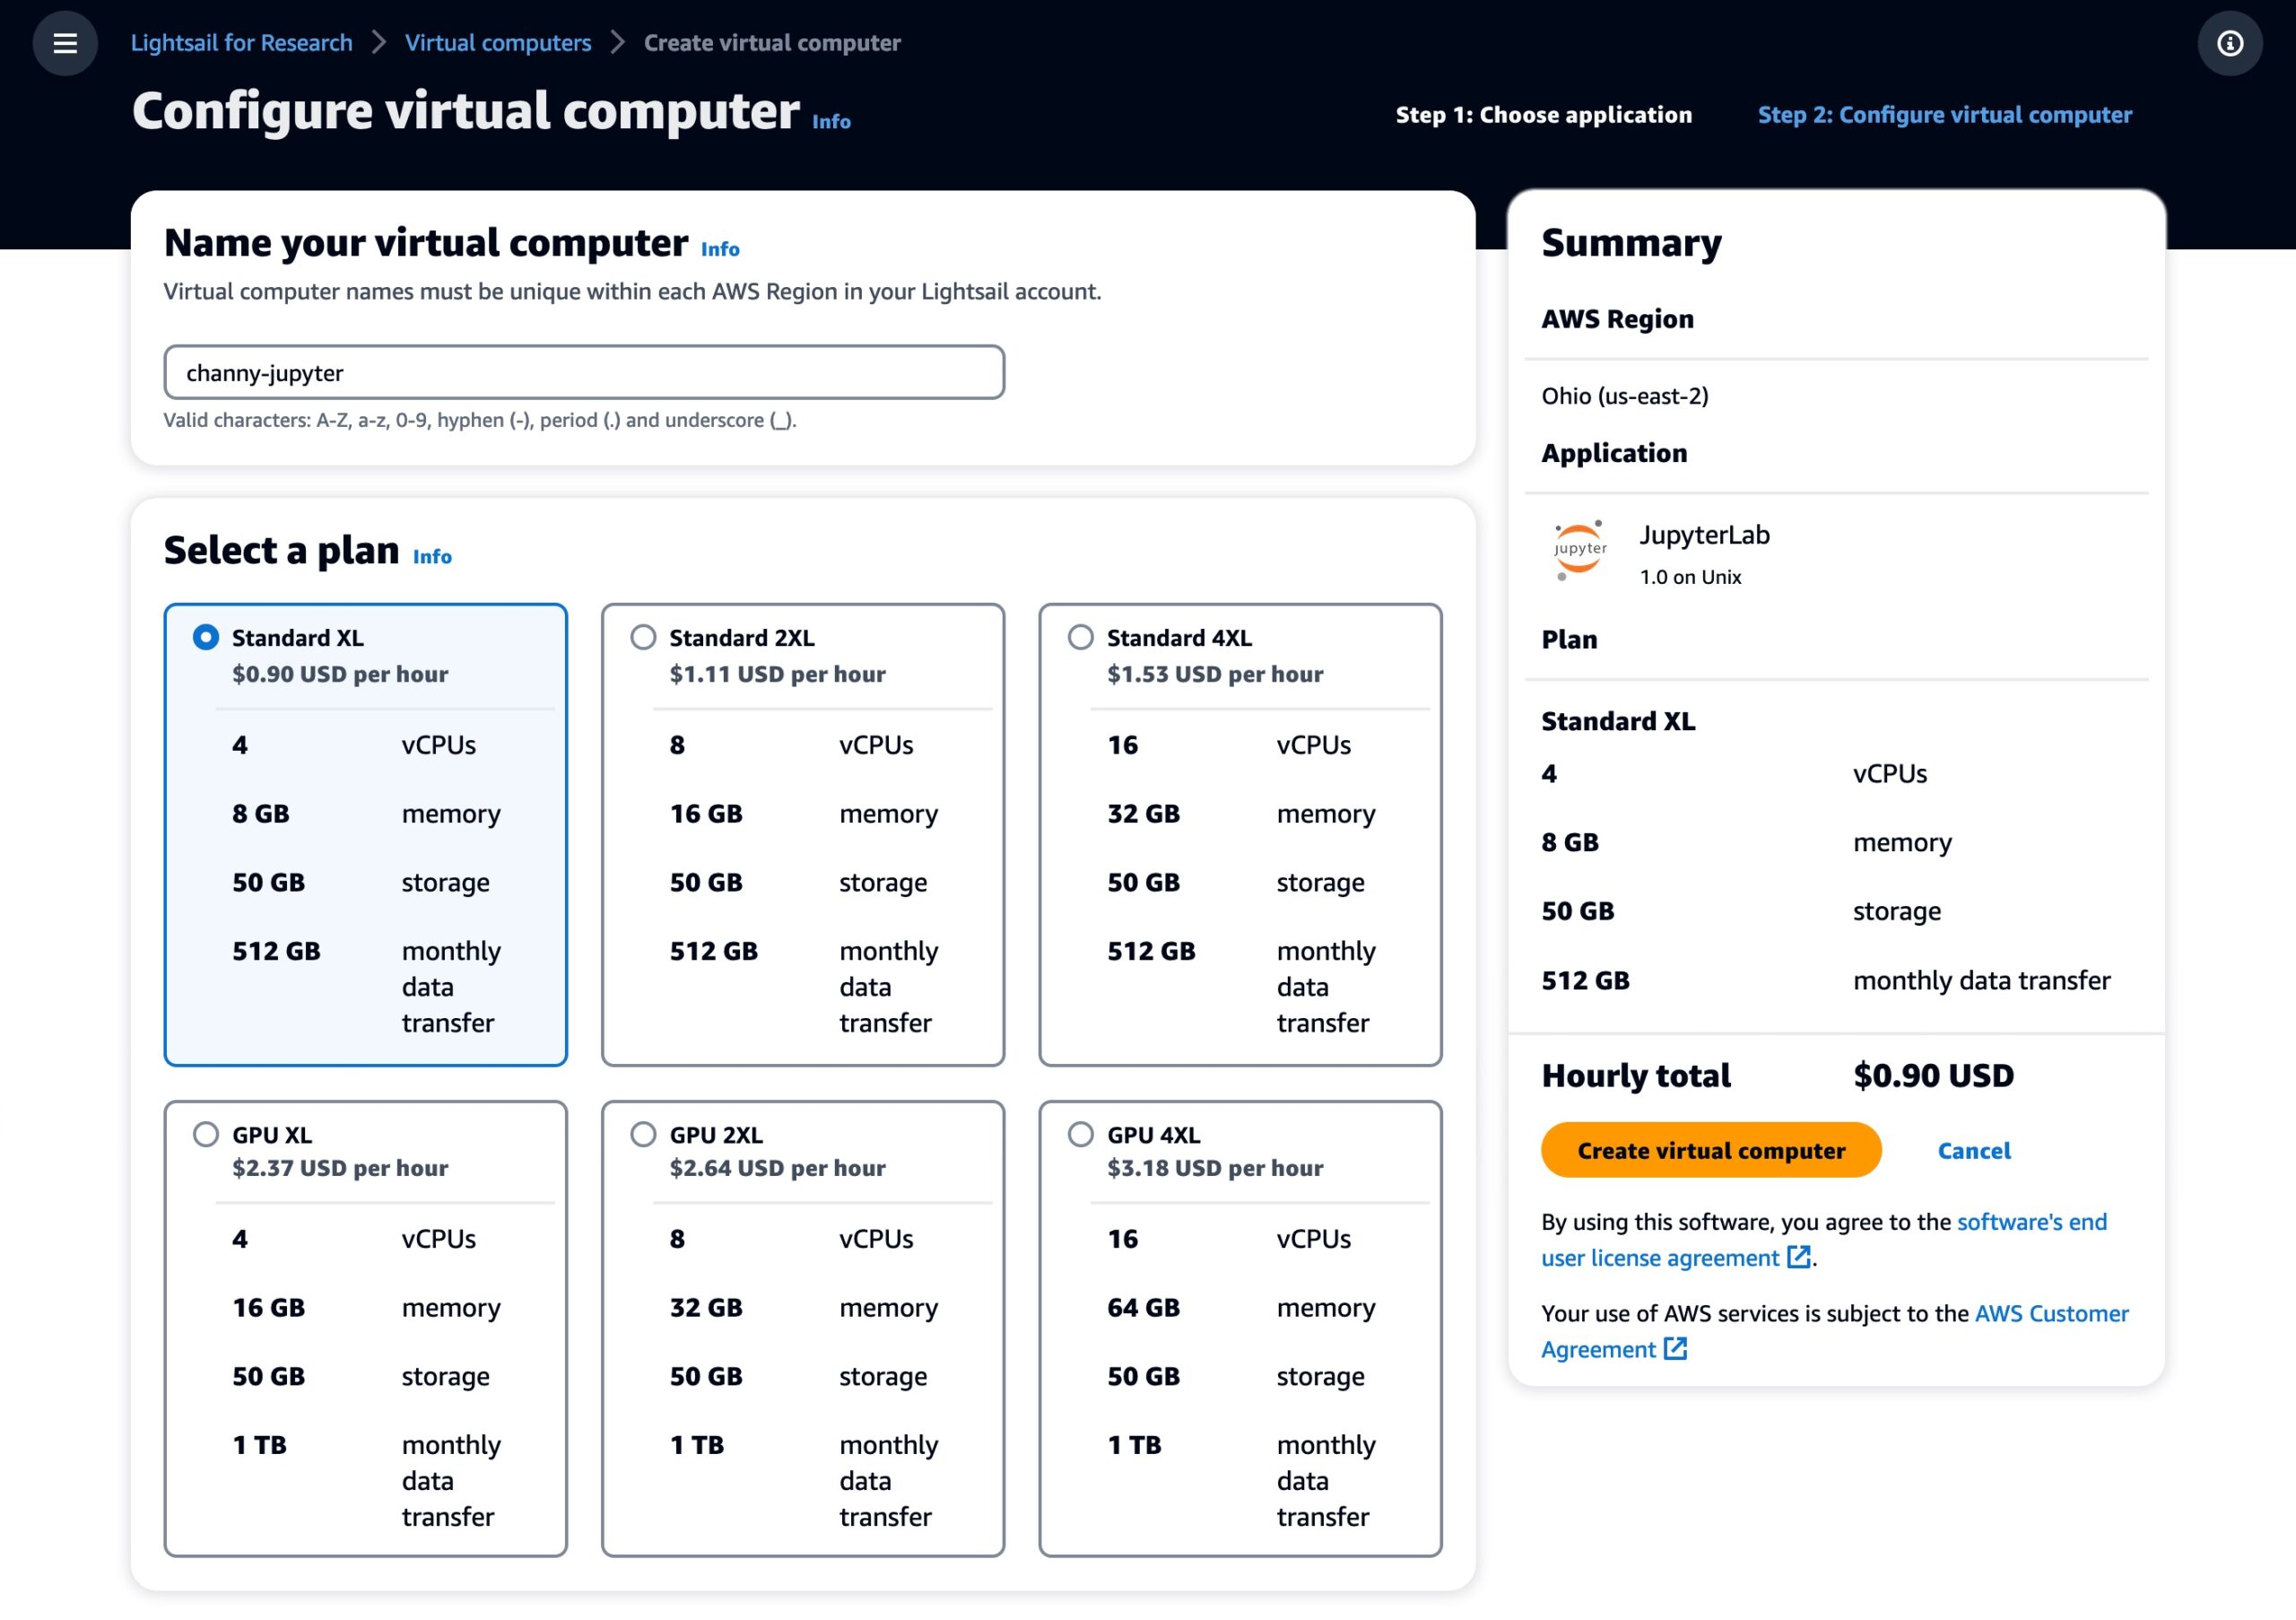Pick the GPU 2XL plan option
Image resolution: width=2296 pixels, height=1620 pixels.
click(643, 1134)
